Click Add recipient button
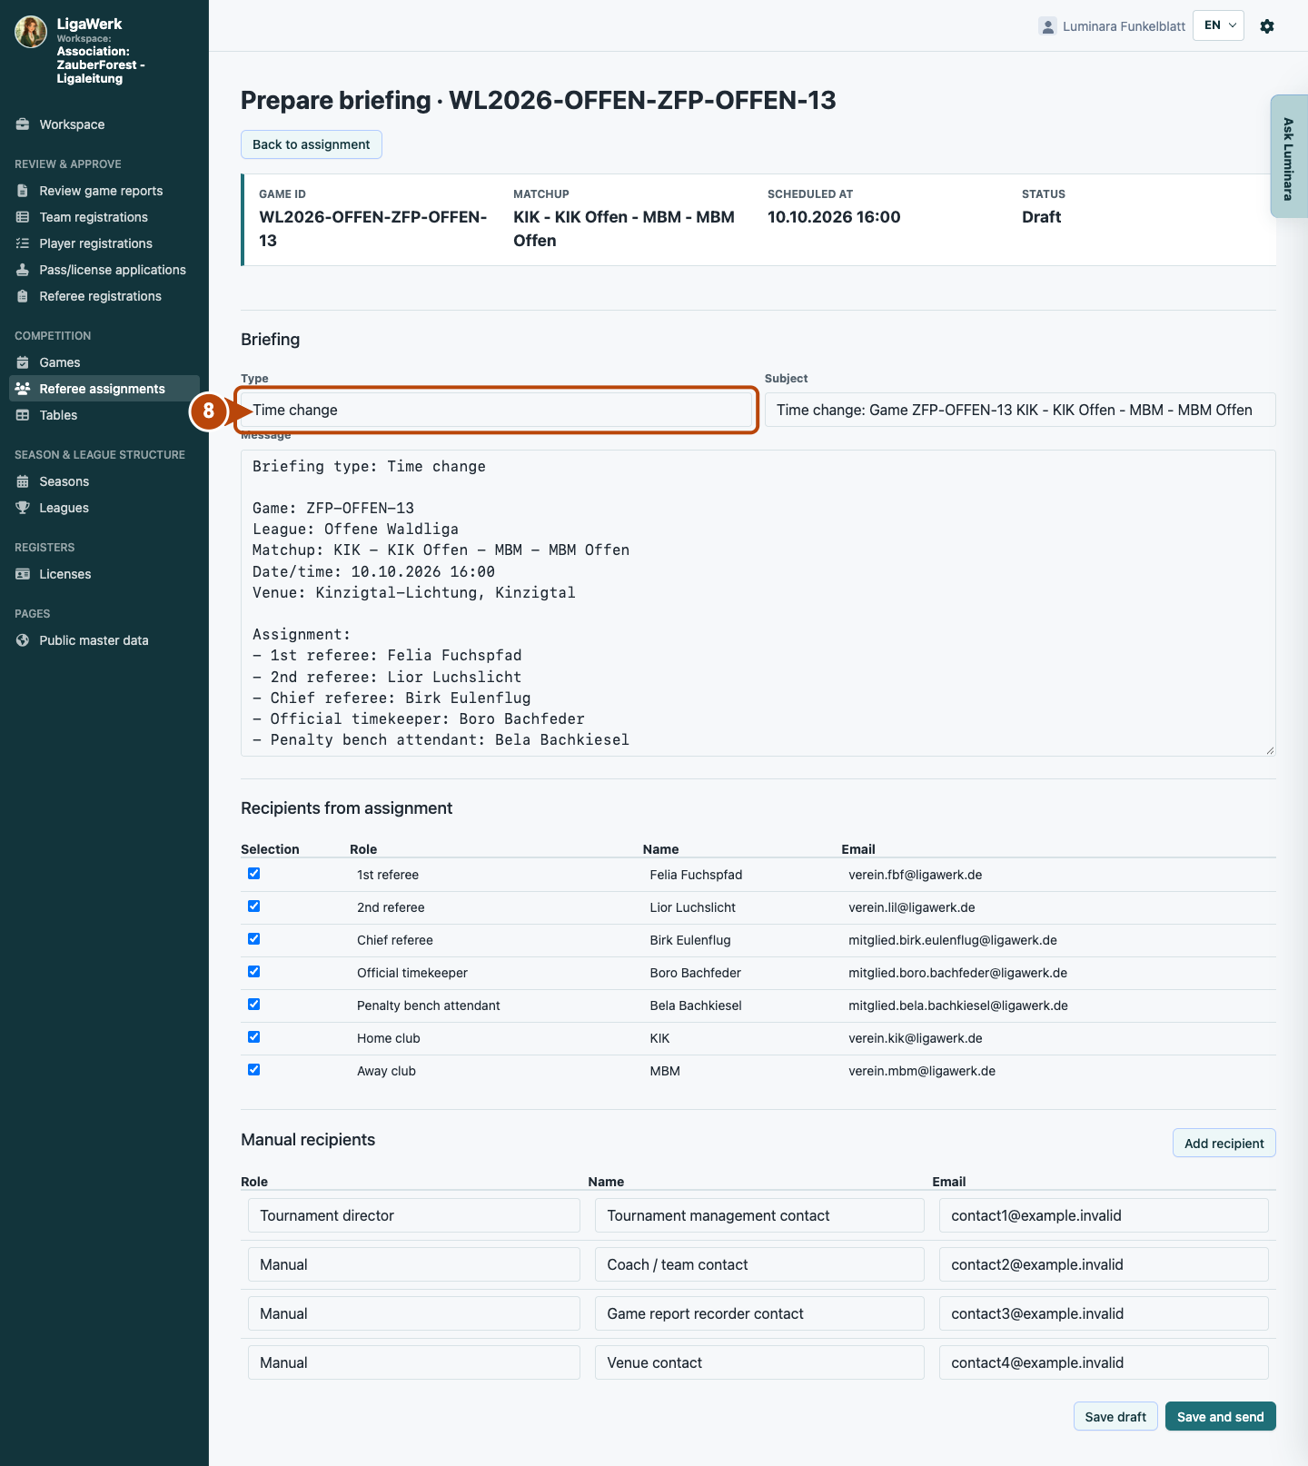Screen dimensions: 1308x1466 (x=1224, y=1144)
